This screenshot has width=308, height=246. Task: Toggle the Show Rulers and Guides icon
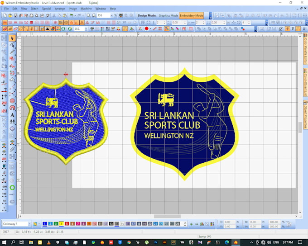tap(42, 29)
